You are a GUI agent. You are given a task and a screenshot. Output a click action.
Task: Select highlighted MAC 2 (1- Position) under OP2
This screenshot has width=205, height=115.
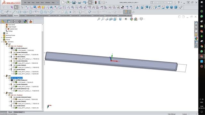[x=17, y=78]
